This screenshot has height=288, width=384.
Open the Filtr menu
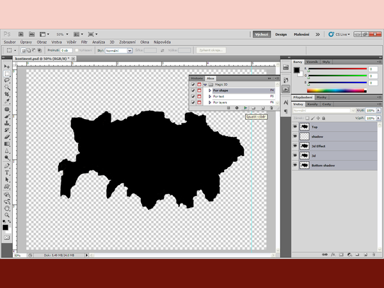(83, 42)
